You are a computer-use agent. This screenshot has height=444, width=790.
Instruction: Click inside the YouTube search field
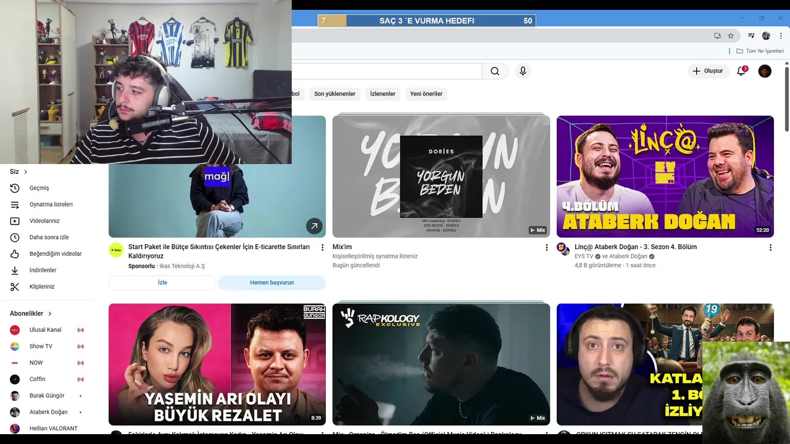(x=387, y=71)
